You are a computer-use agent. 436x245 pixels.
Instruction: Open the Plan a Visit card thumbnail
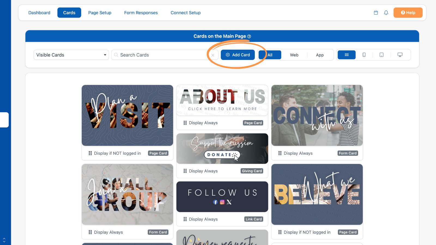127,115
